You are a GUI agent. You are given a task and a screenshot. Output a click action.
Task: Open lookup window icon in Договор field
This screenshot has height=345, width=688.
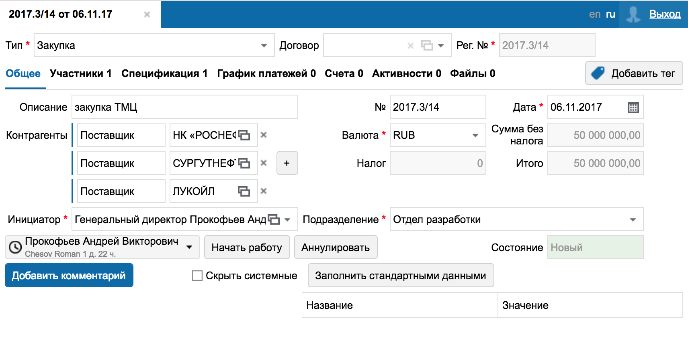(x=427, y=45)
